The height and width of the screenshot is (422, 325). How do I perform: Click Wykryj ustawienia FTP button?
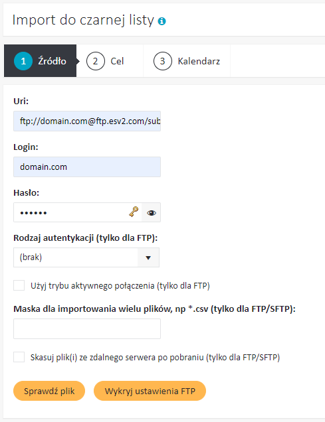(x=150, y=391)
